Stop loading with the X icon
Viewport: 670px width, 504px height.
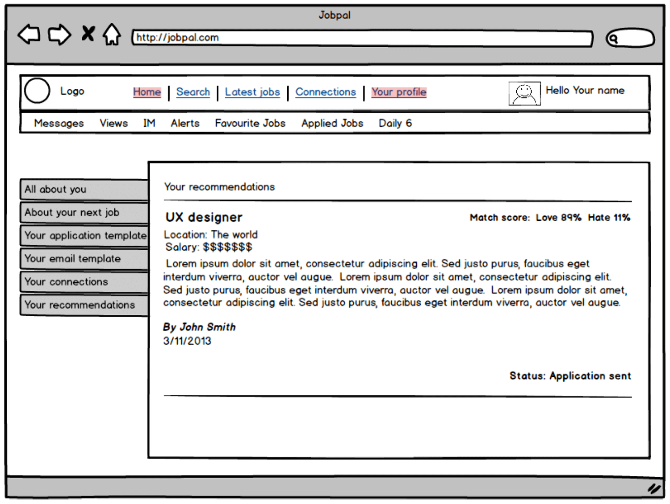pyautogui.click(x=88, y=33)
